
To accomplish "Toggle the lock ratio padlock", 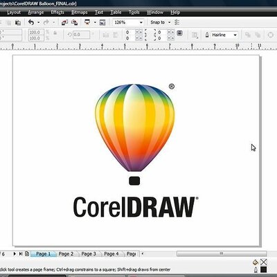I will [55, 33].
